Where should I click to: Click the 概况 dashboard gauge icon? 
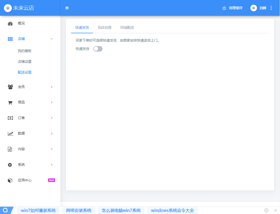point(10,24)
